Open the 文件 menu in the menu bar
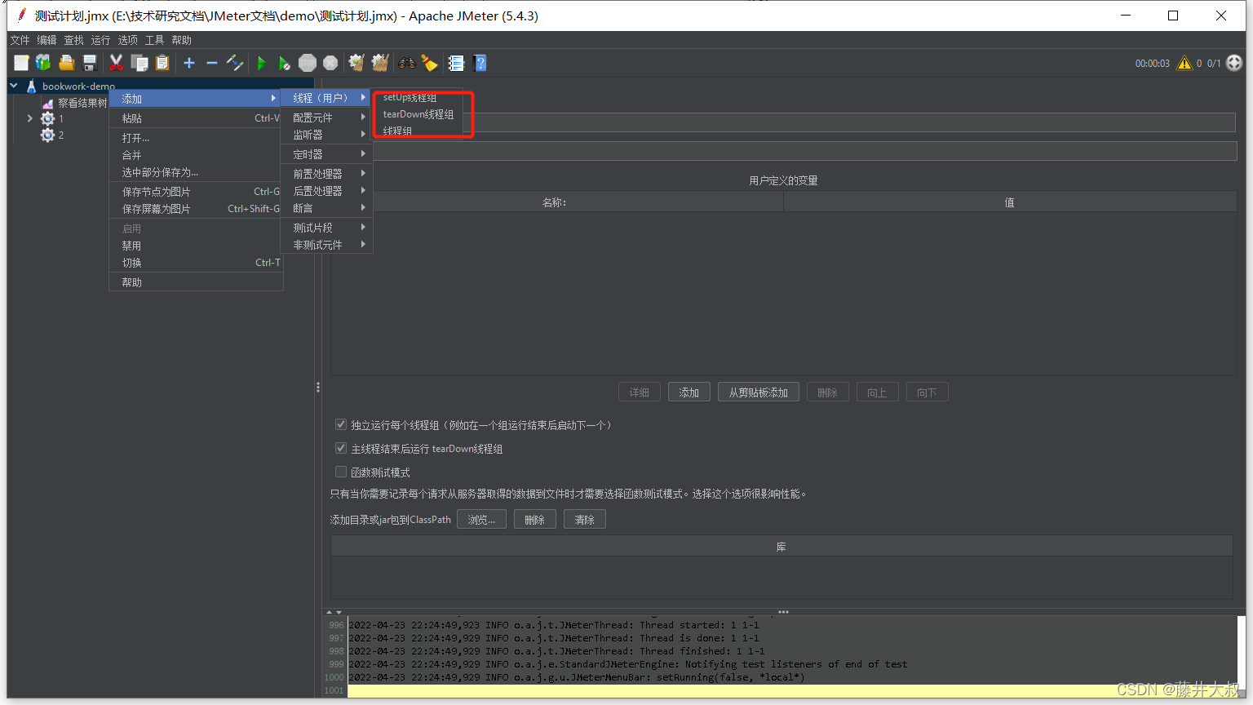The width and height of the screenshot is (1253, 705). click(x=20, y=40)
